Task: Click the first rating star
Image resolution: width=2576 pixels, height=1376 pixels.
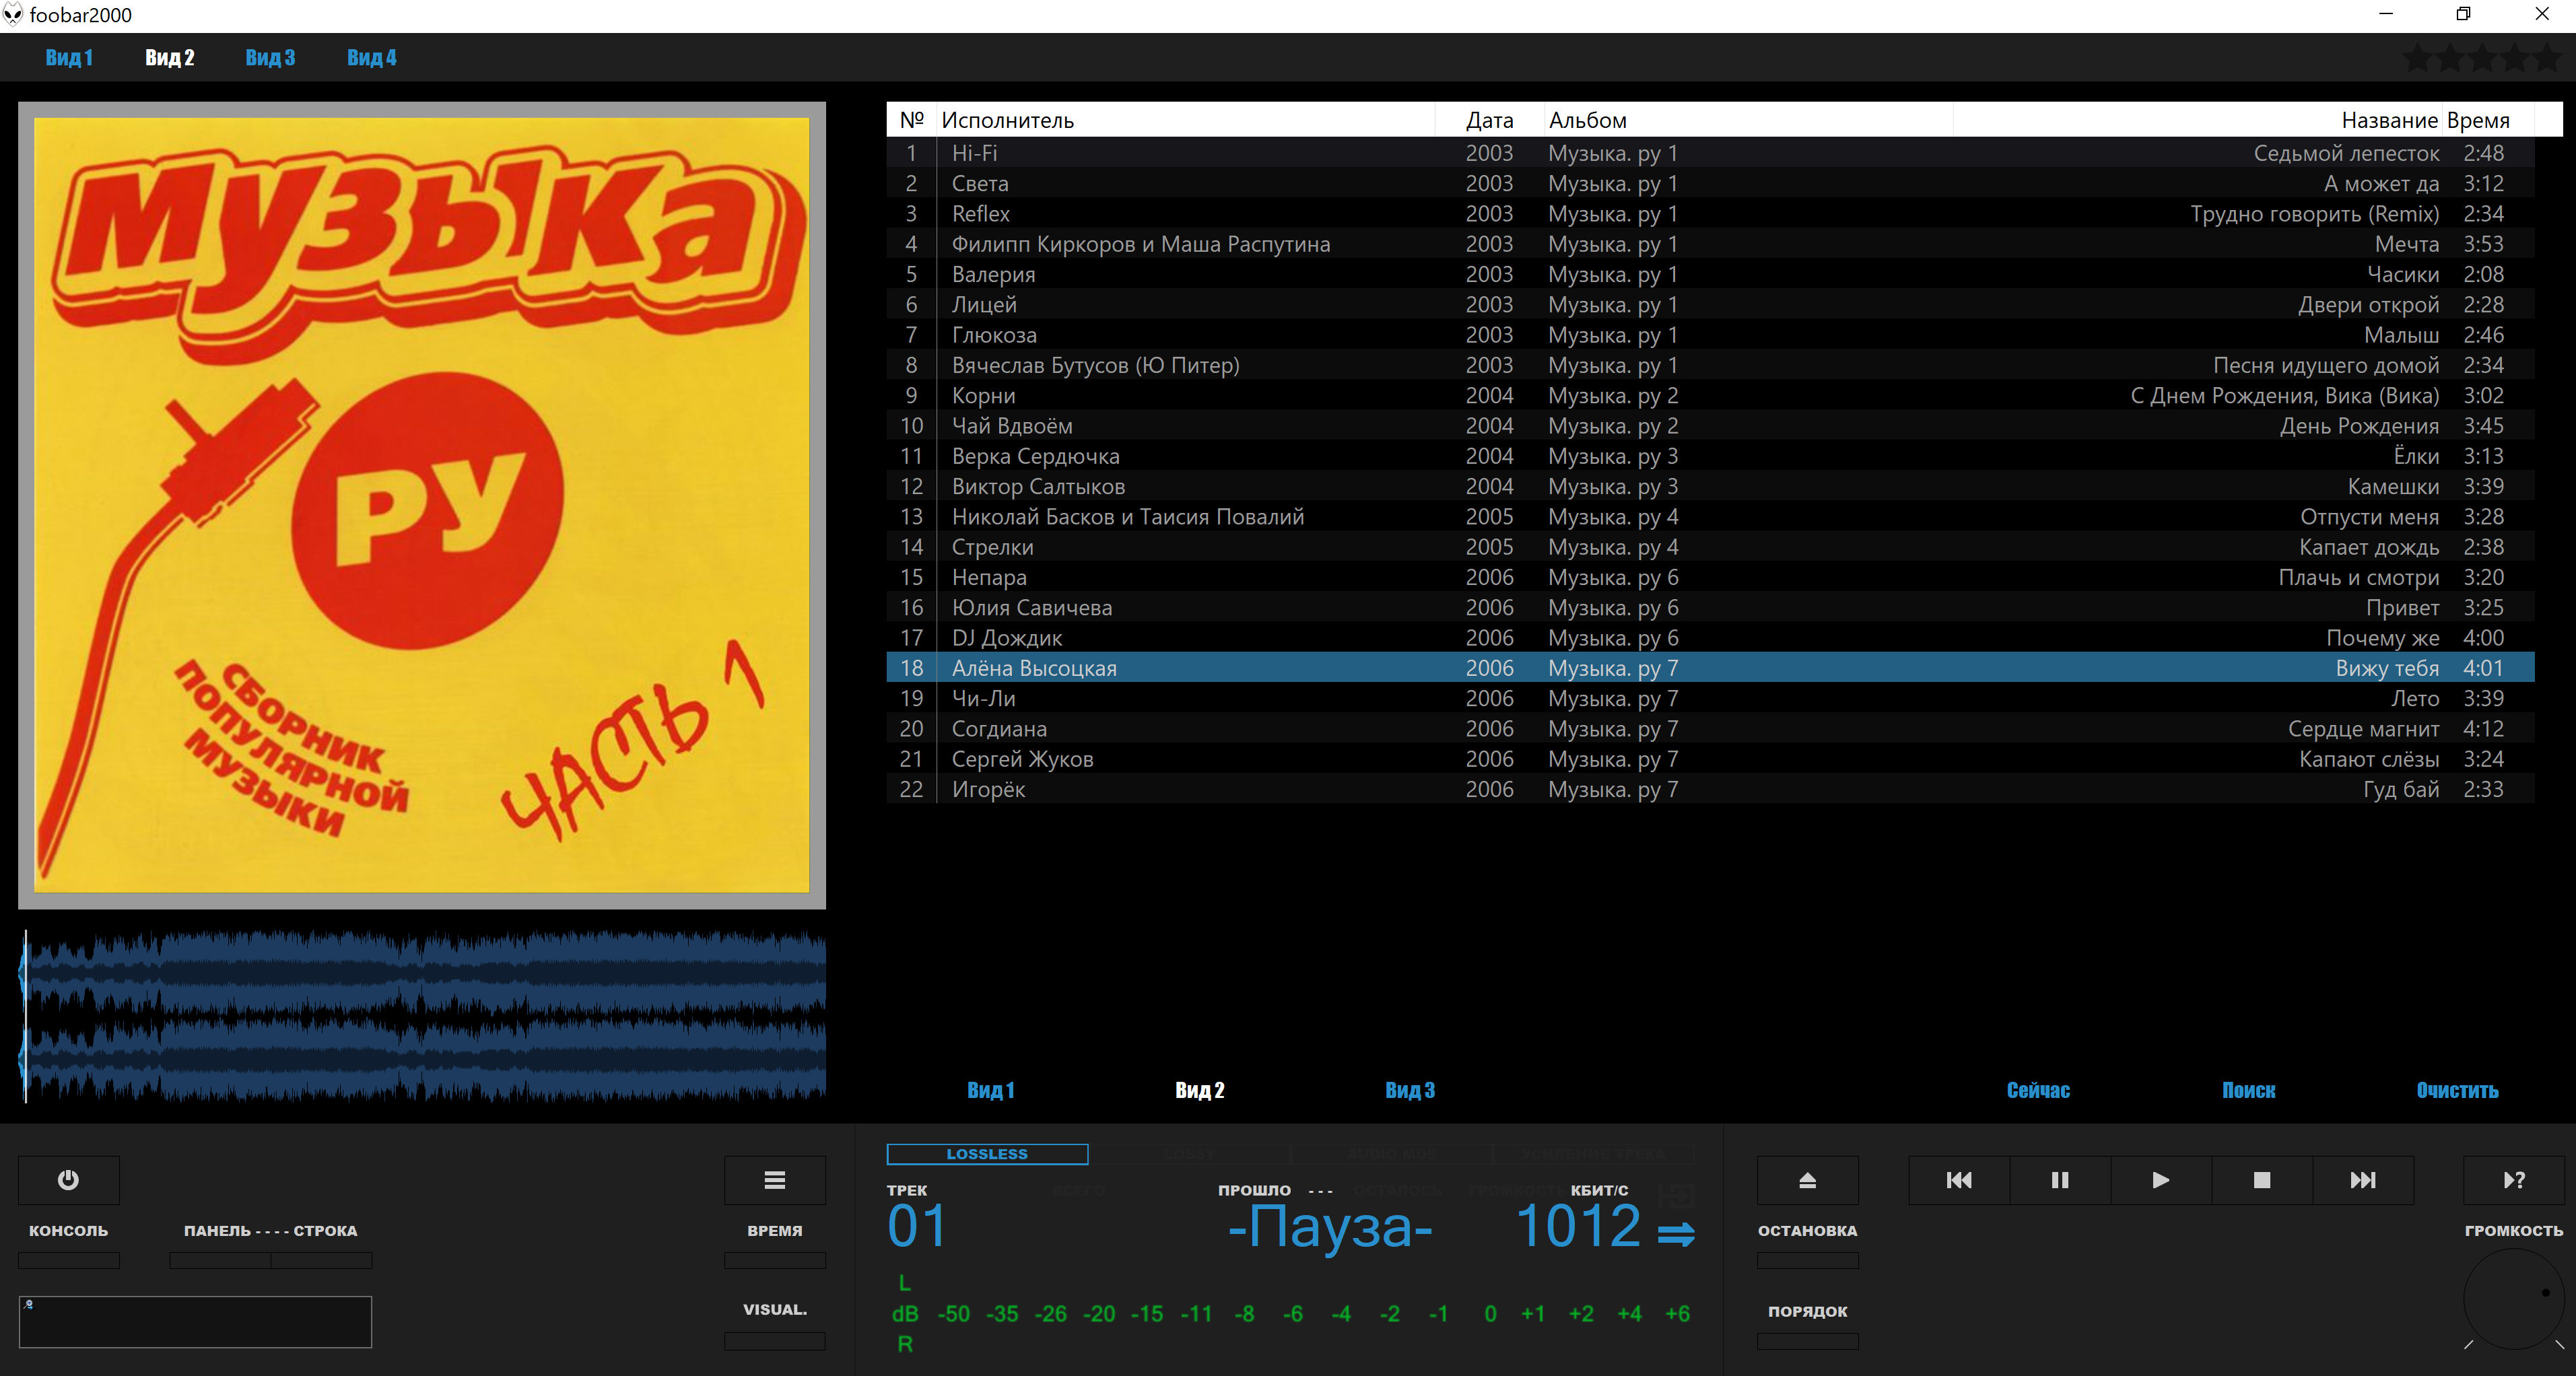Action: [x=2417, y=58]
